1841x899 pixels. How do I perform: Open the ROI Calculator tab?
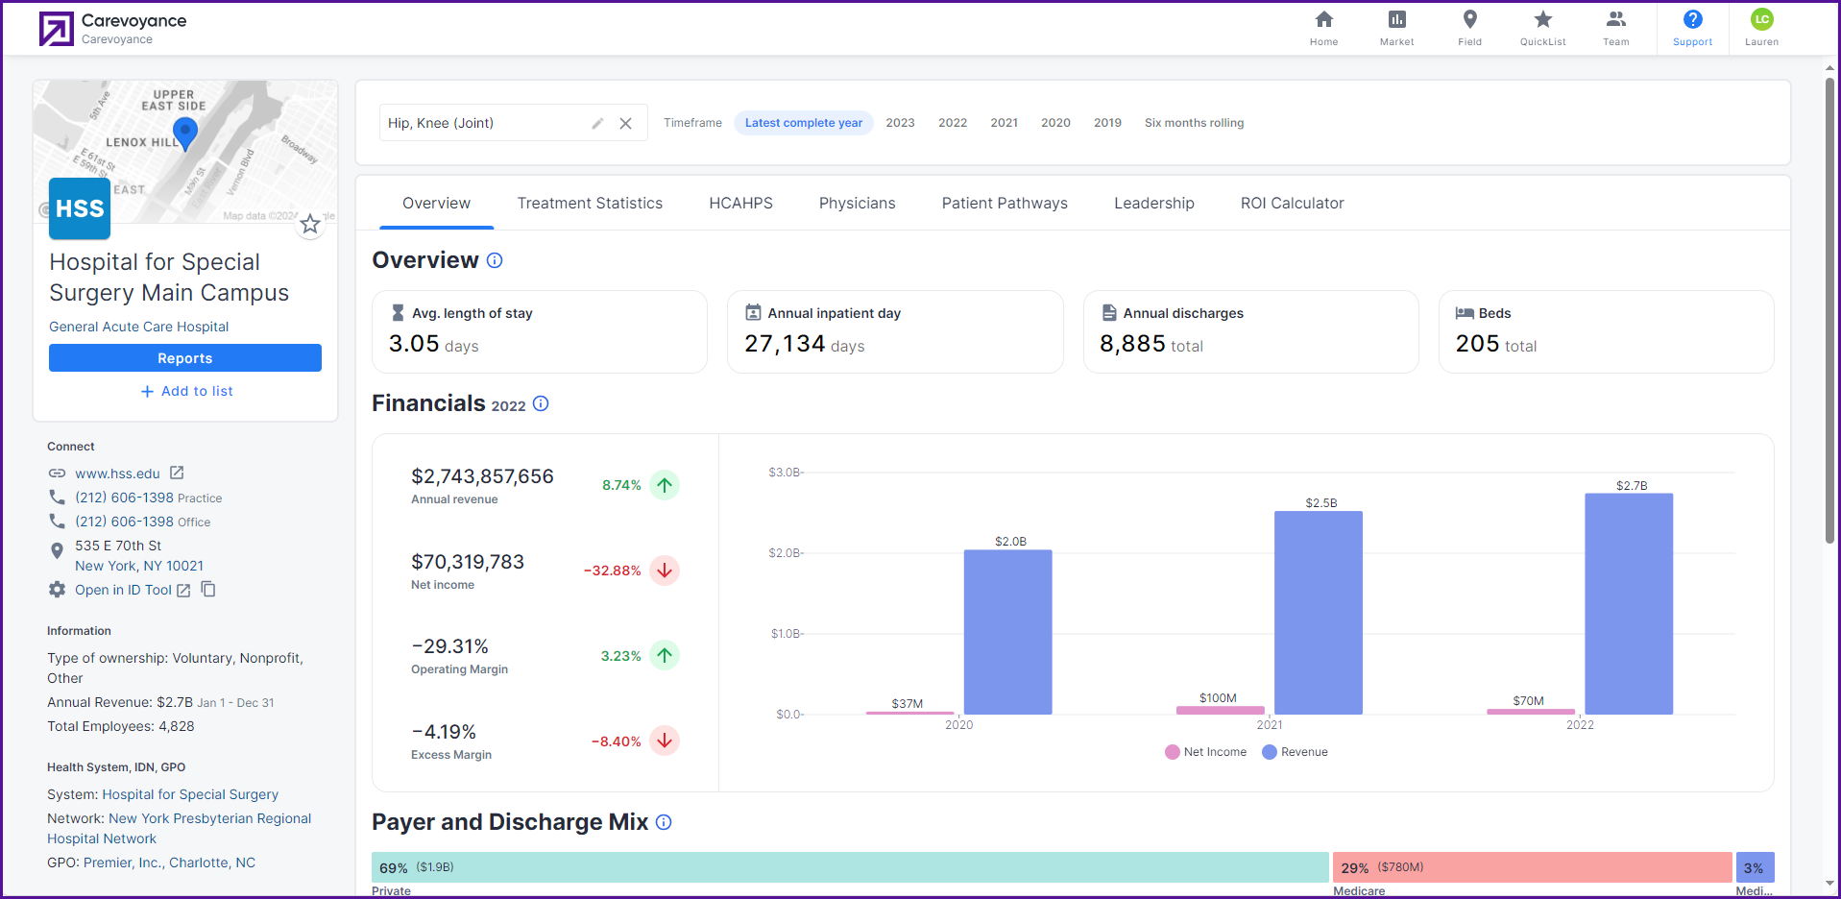point(1292,204)
